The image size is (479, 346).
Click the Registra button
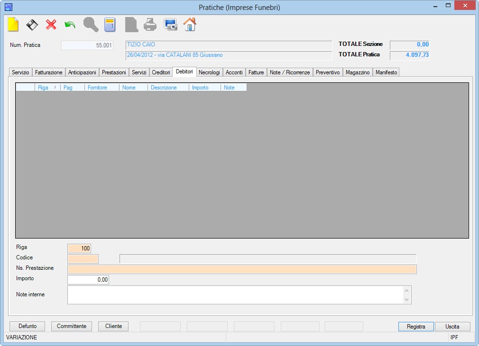(416, 327)
